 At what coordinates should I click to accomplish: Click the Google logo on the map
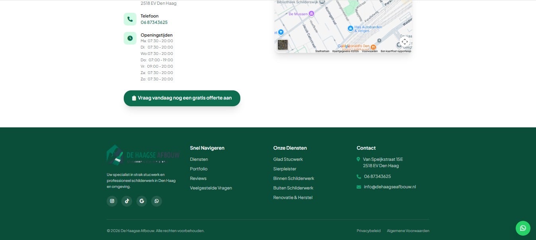(x=344, y=46)
